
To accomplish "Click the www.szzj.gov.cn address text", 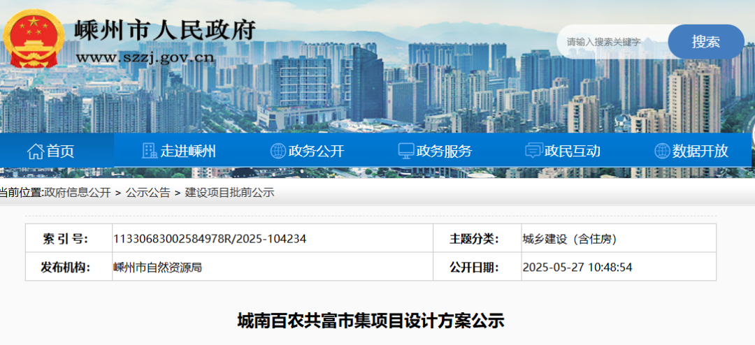I will pos(144,57).
